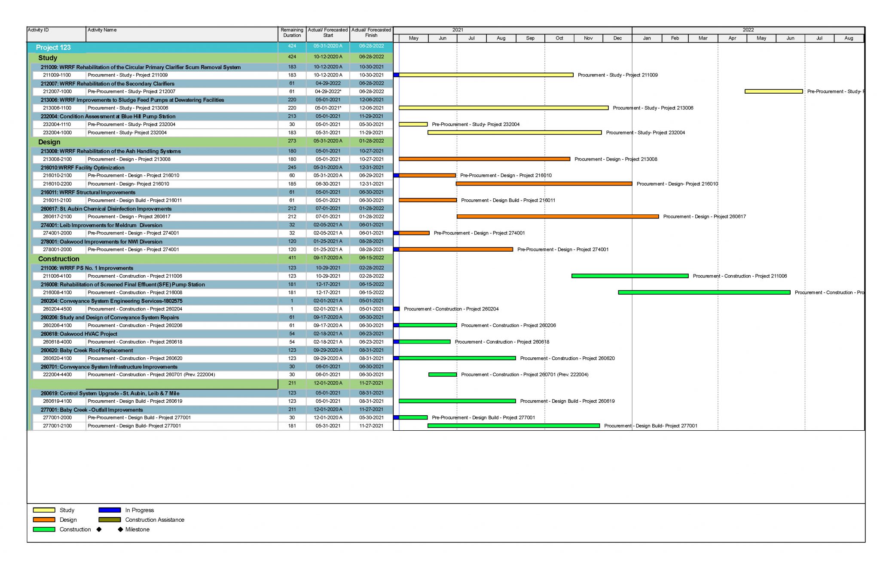
Task: Select the 212007 Secondary Clarifiers group row
Action: [x=212, y=84]
